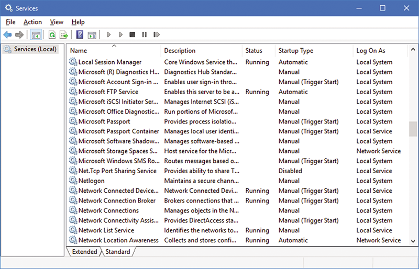Click gear icon beside Local Session Manager
The width and height of the screenshot is (419, 269).
click(x=73, y=62)
